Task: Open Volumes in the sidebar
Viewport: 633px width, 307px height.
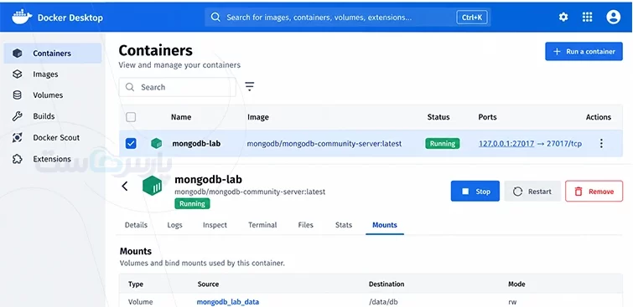Action: coord(48,95)
